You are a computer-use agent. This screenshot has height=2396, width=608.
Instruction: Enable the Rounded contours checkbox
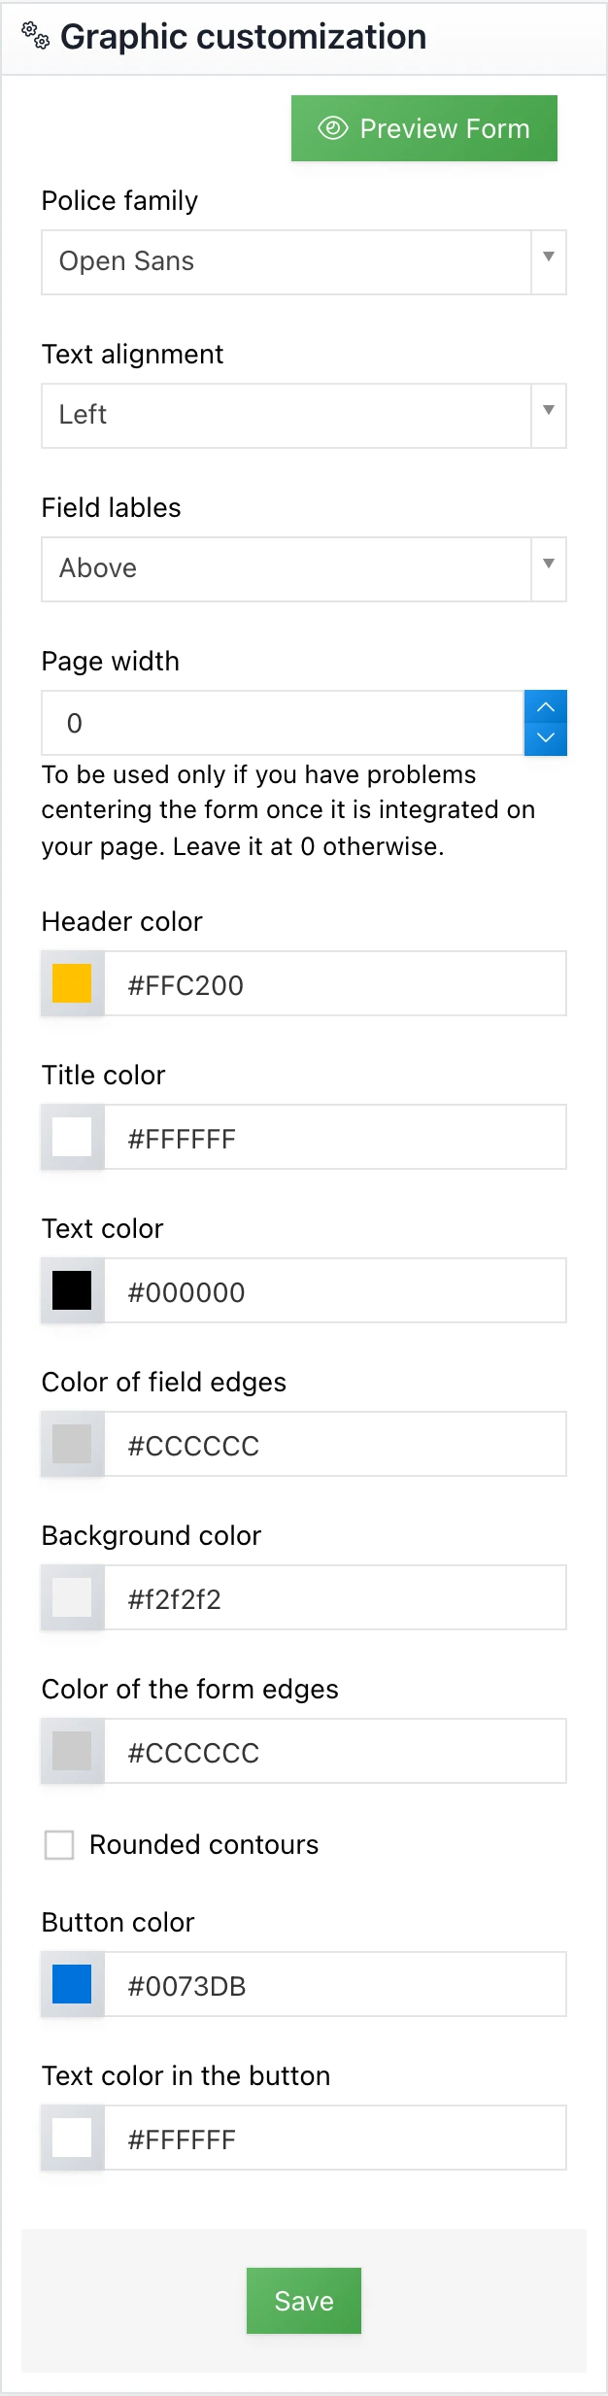click(58, 1844)
